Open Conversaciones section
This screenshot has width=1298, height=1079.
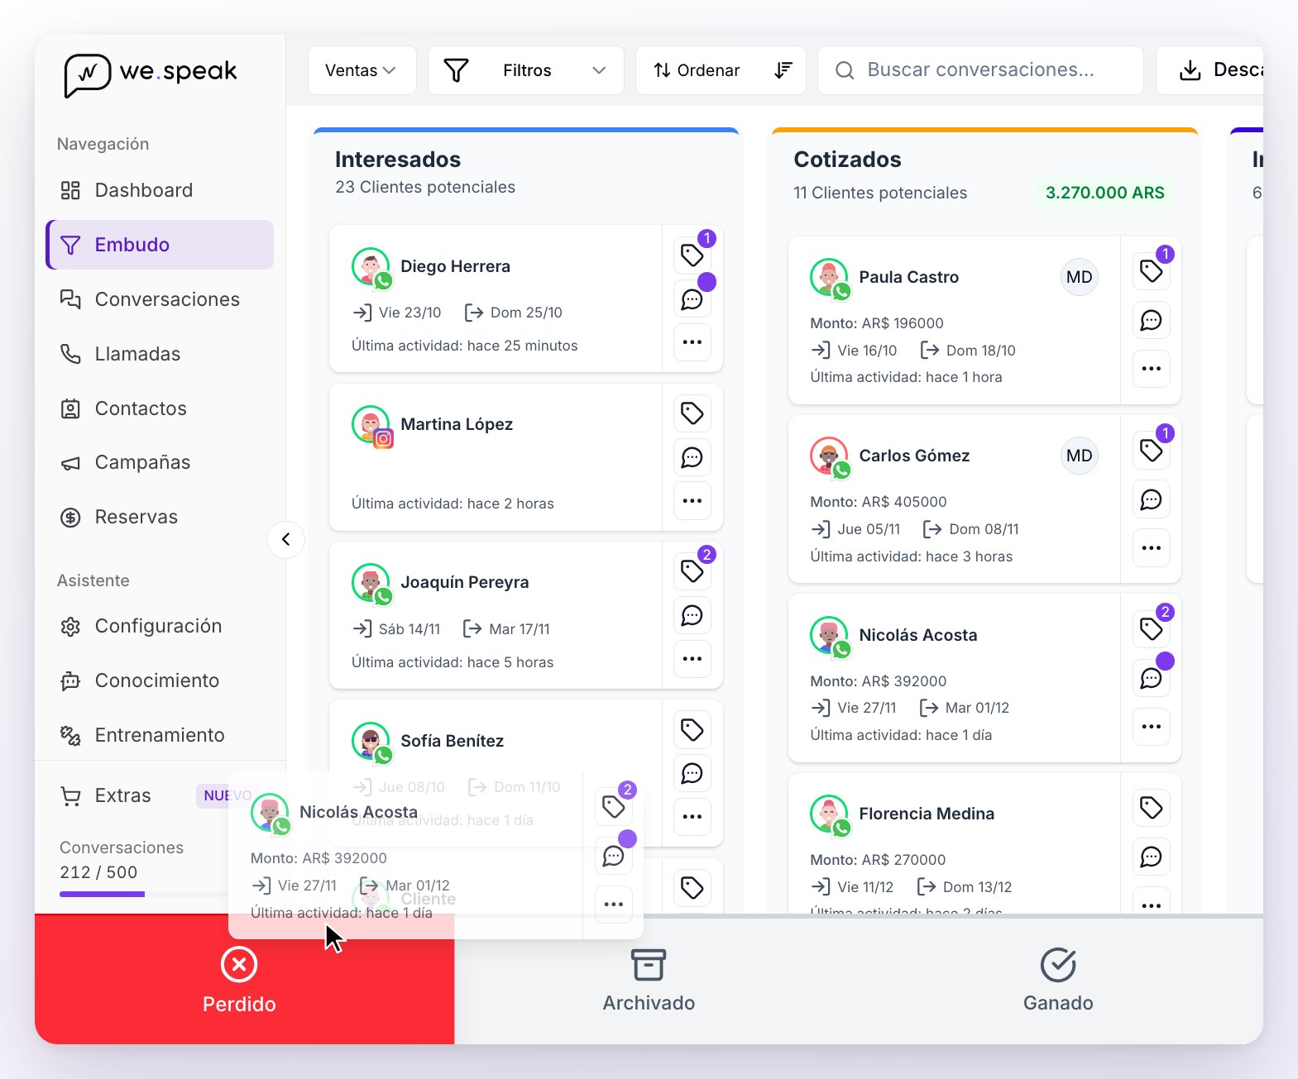pyautogui.click(x=160, y=299)
